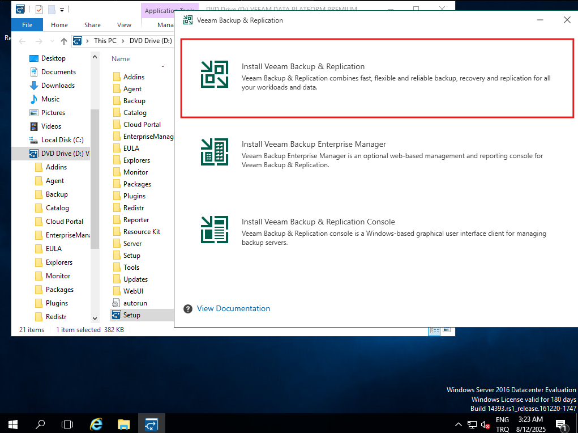578x433 pixels.
Task: Click the taskbar Search icon
Action: (x=40, y=424)
